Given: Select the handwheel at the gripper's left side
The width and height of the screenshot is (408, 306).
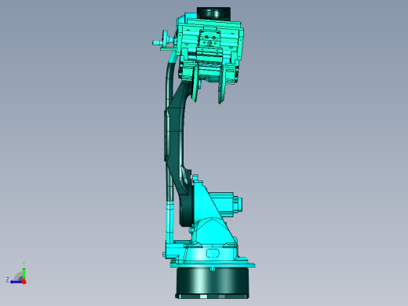Looking at the screenshot, I should [165, 38].
